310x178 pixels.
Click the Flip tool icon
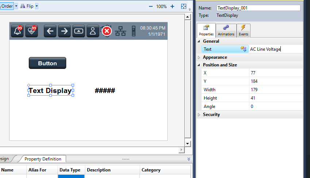click(23, 6)
